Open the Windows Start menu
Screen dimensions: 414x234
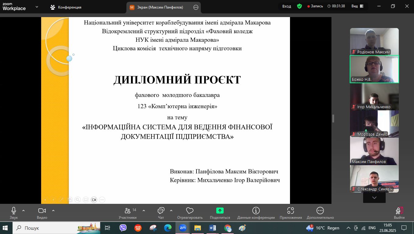tap(5, 228)
